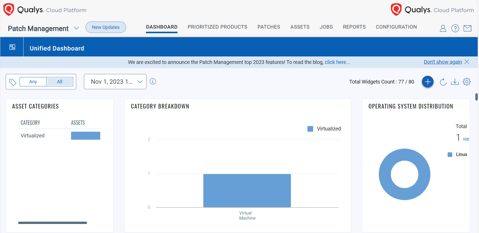Open dashboard settings via gear icon
Screen dimensions: 479x233
click(x=467, y=81)
